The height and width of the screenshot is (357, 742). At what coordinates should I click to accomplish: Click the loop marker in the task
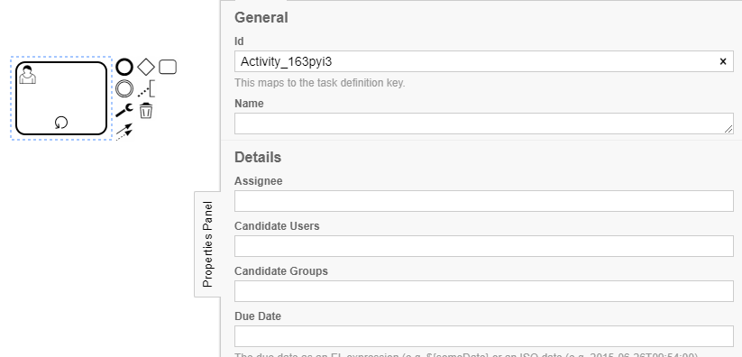[x=61, y=124]
